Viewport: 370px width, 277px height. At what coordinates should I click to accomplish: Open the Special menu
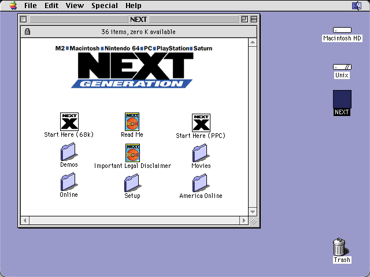pyautogui.click(x=105, y=5)
